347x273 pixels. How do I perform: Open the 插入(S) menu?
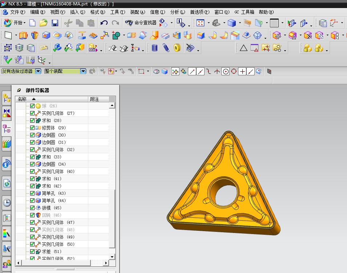[x=78, y=12]
